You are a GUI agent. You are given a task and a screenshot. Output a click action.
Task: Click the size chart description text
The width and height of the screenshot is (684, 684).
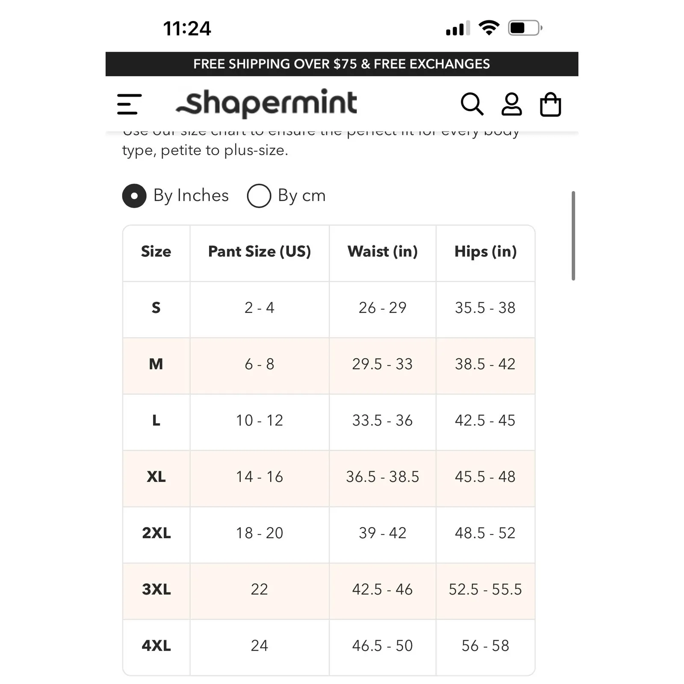click(x=321, y=141)
